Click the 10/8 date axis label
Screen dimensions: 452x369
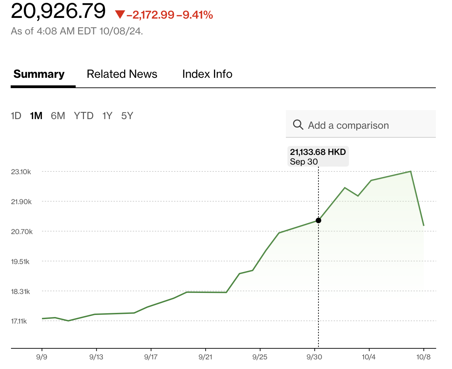(423, 357)
